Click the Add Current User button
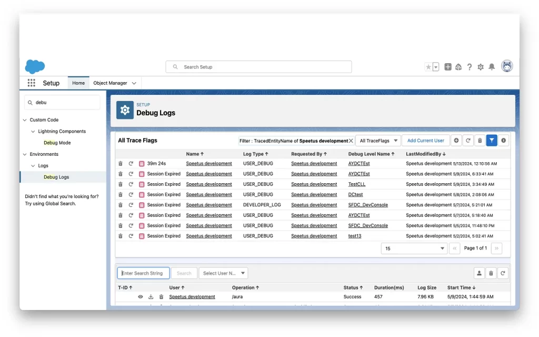The height and width of the screenshot is (337, 539). [425, 141]
